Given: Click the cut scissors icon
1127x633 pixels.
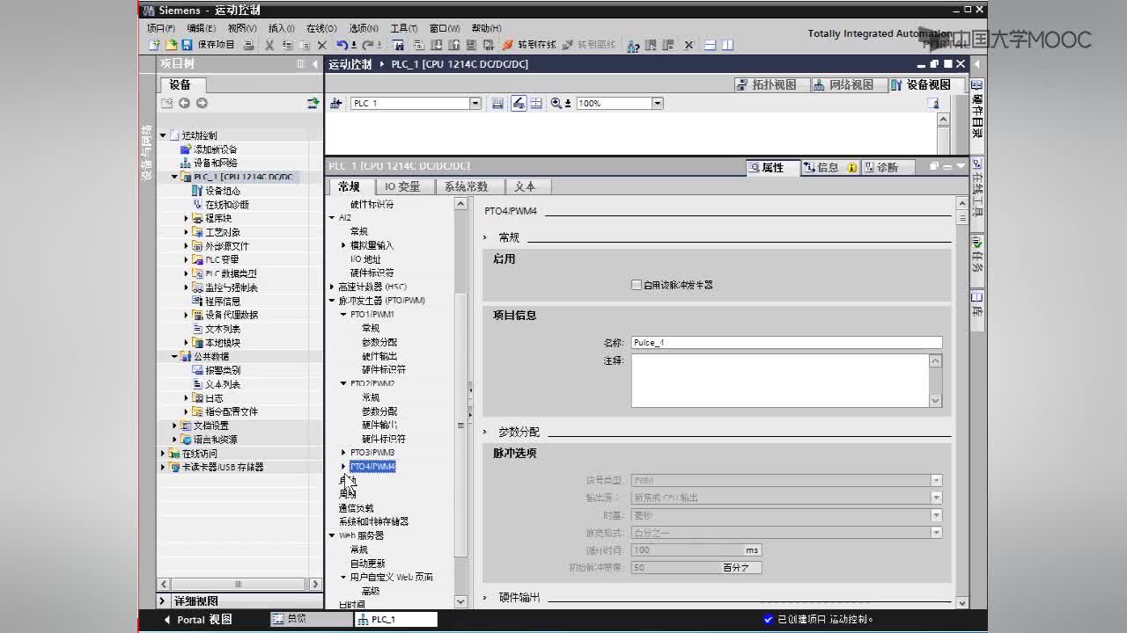Looking at the screenshot, I should click(x=269, y=45).
